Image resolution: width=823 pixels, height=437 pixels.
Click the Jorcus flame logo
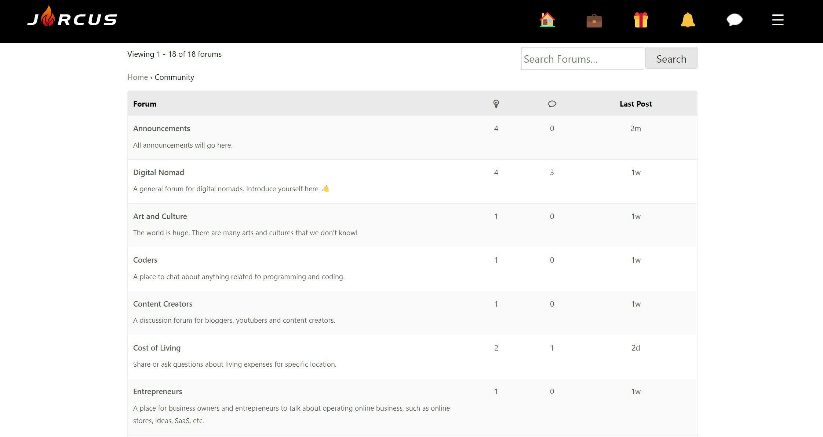[72, 18]
